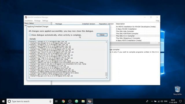Click the taskbar search box
This screenshot has height=104, width=185.
coord(30,101)
